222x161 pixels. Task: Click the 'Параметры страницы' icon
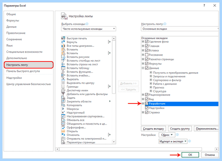point(63,142)
